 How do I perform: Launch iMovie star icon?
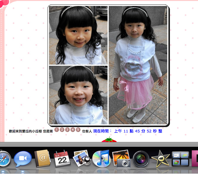pyautogui.click(x=161, y=158)
